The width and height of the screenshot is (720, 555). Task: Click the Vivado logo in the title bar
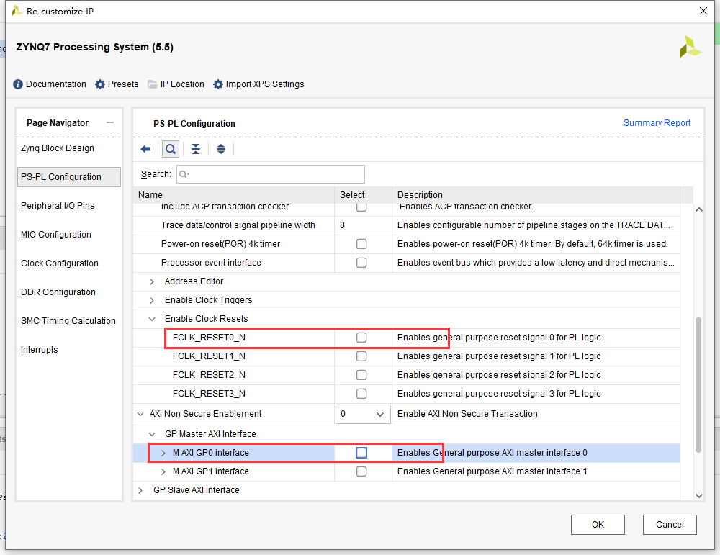17,11
